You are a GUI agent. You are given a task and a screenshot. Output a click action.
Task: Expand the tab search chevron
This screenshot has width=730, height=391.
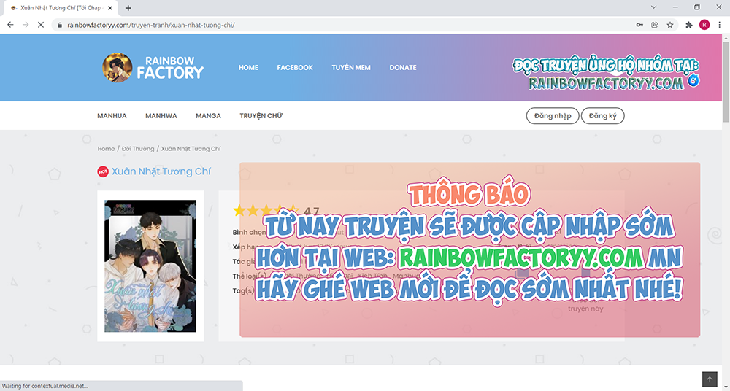(653, 7)
